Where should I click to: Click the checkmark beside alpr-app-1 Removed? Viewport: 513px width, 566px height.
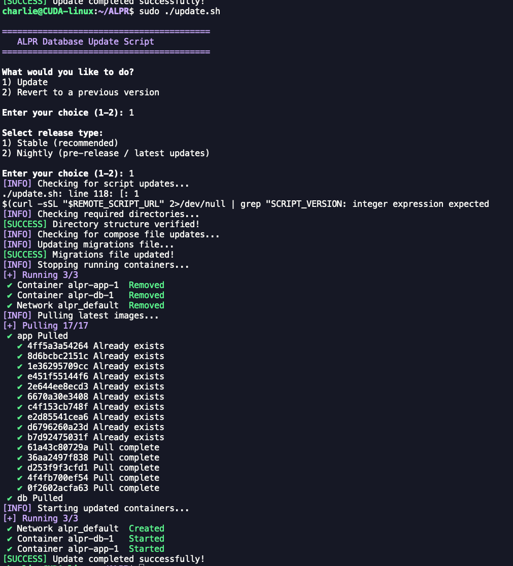[x=10, y=285]
